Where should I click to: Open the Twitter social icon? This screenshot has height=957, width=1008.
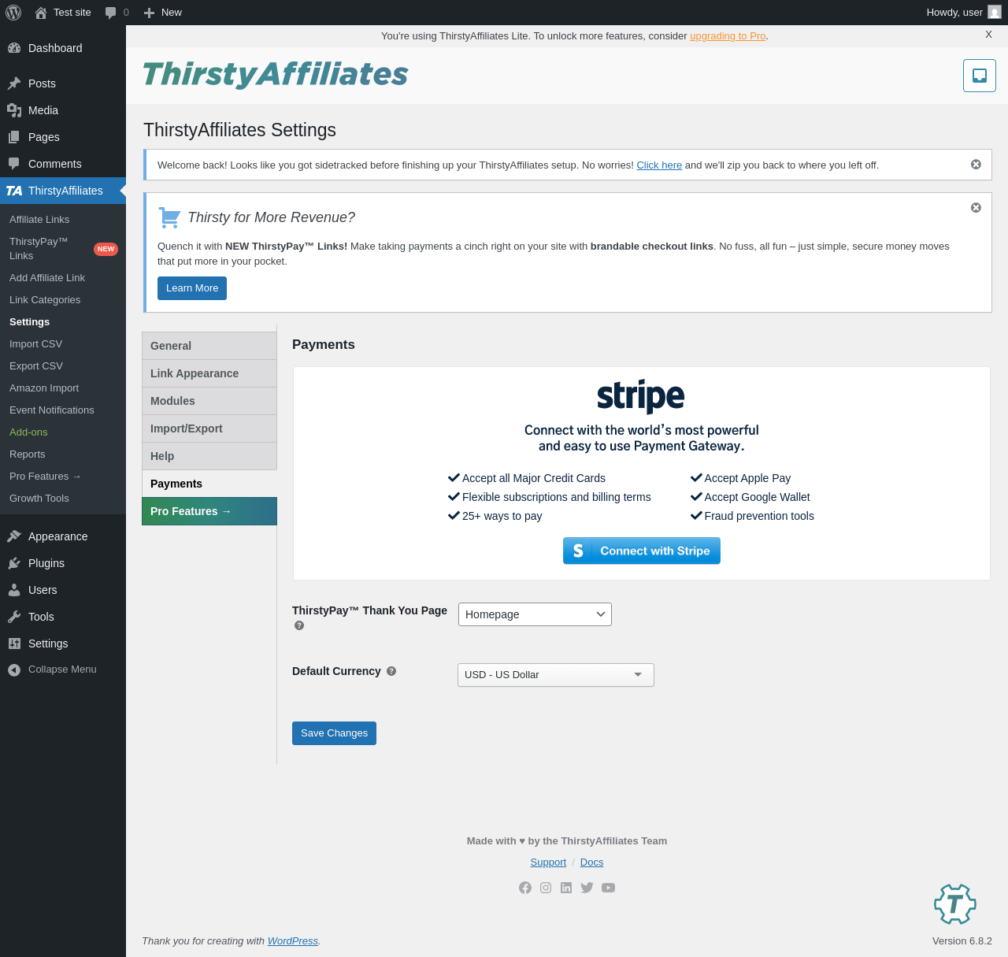[x=587, y=888]
